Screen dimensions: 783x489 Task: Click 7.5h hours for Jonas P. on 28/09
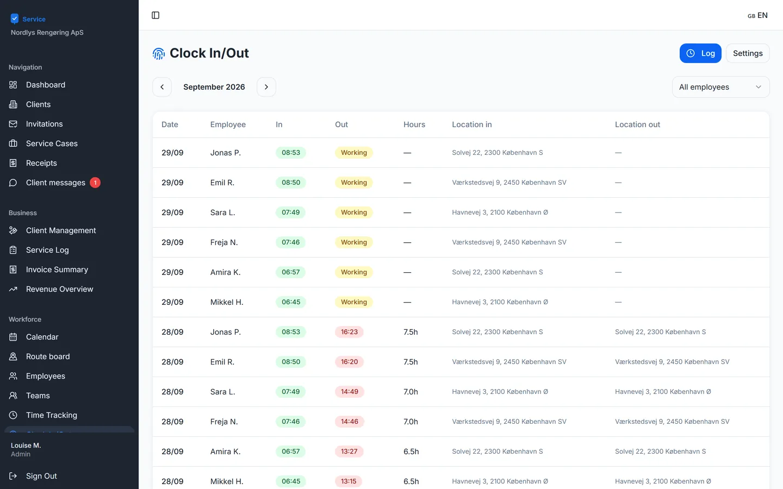tap(411, 332)
